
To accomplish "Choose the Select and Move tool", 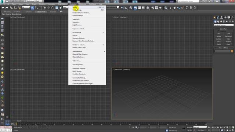I will point(49,8).
